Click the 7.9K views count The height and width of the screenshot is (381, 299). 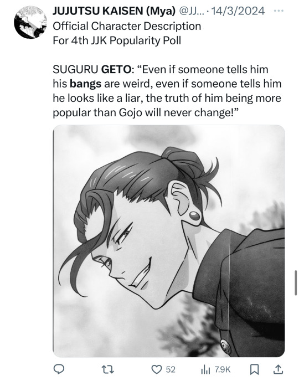pyautogui.click(x=223, y=370)
